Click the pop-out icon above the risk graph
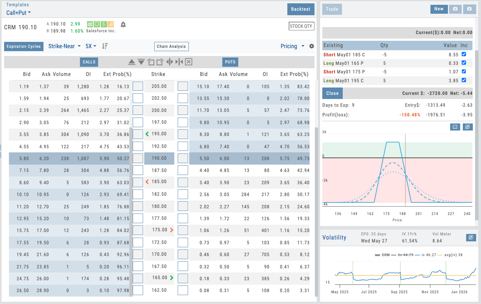481x304 pixels. point(467,127)
